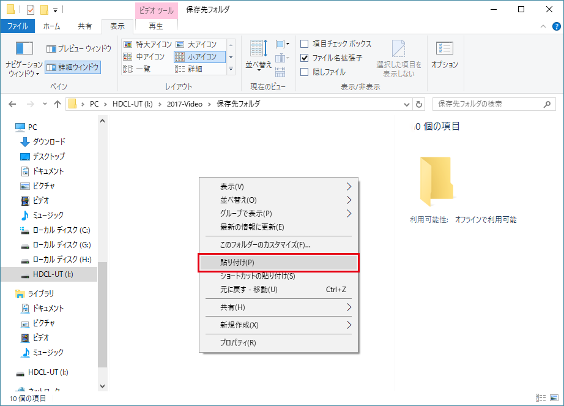The image size is (564, 406).
Task: Open Local Disk (H:) in navigation pane
Action: (56, 260)
